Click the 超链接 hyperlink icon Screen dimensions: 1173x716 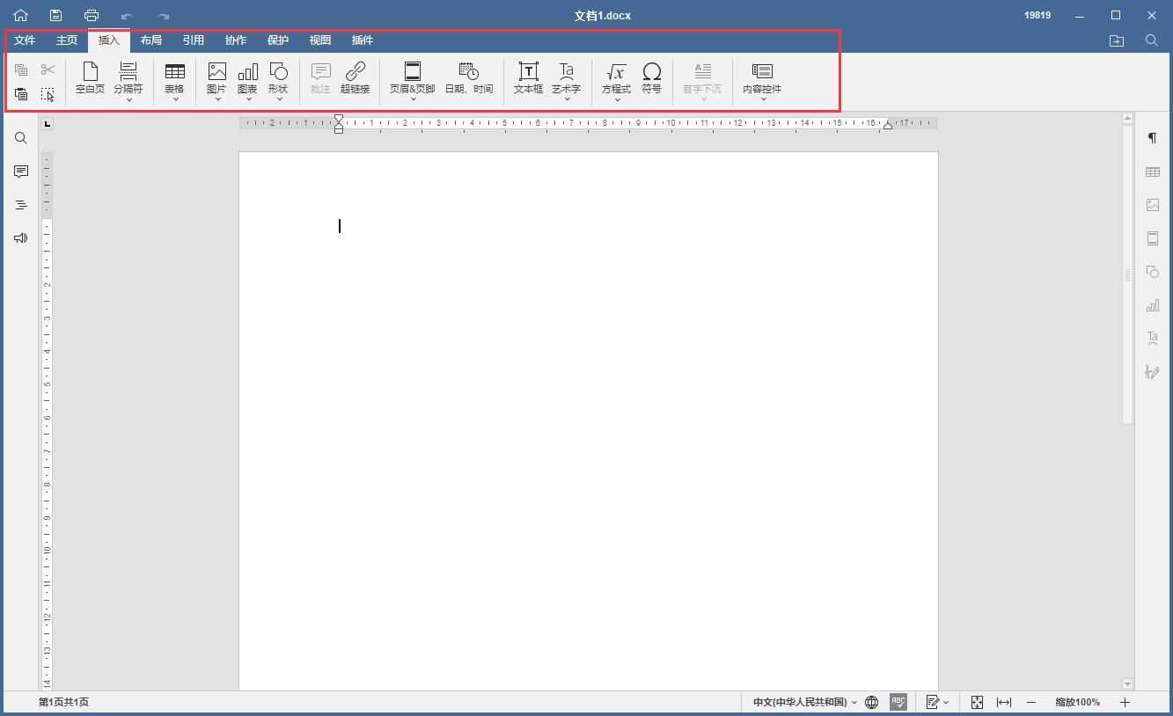click(x=355, y=78)
